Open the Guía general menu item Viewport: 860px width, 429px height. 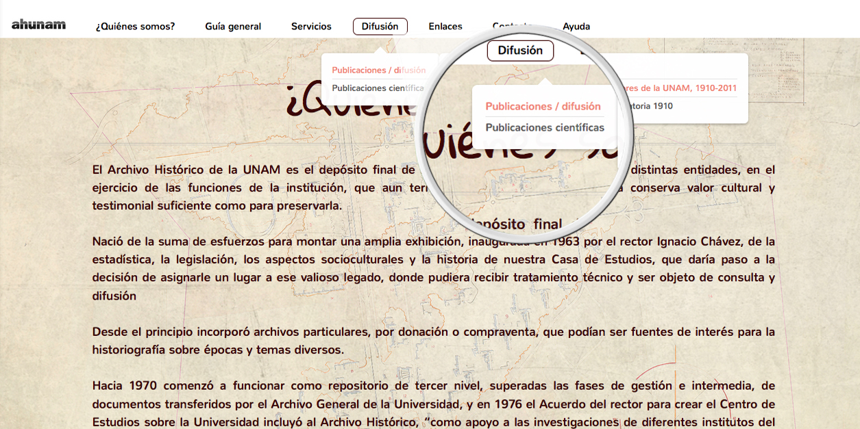(x=233, y=27)
